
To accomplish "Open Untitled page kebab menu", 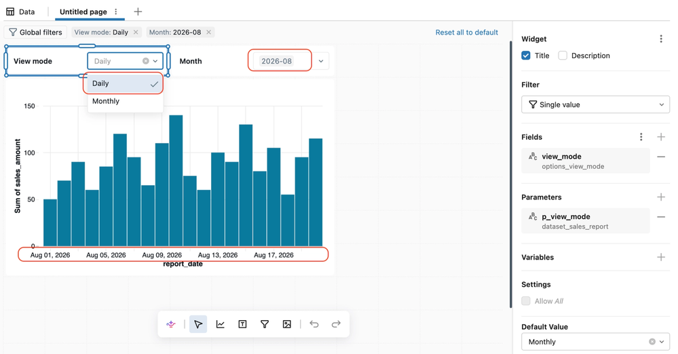I will [116, 12].
